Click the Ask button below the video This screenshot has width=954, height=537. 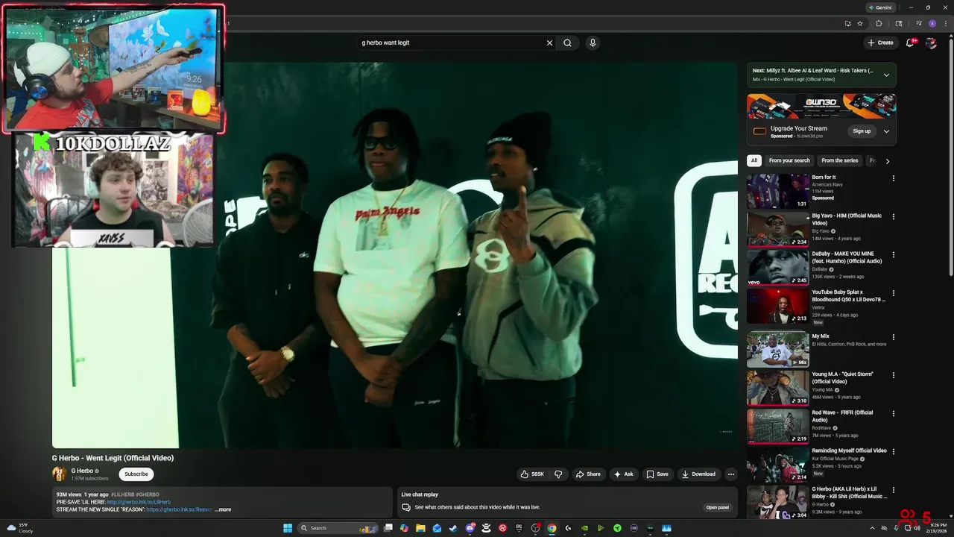coord(623,474)
